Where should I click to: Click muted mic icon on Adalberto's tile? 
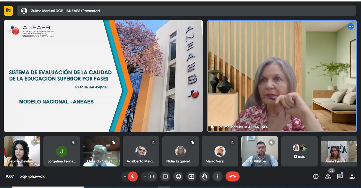click(x=153, y=142)
